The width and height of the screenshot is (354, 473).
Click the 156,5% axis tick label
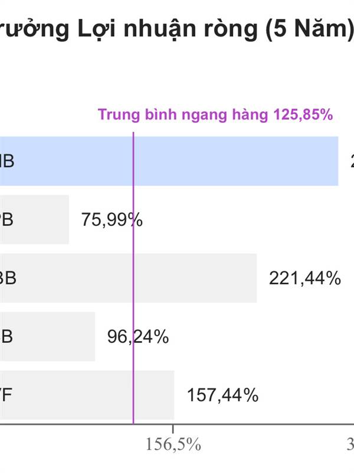[173, 445]
